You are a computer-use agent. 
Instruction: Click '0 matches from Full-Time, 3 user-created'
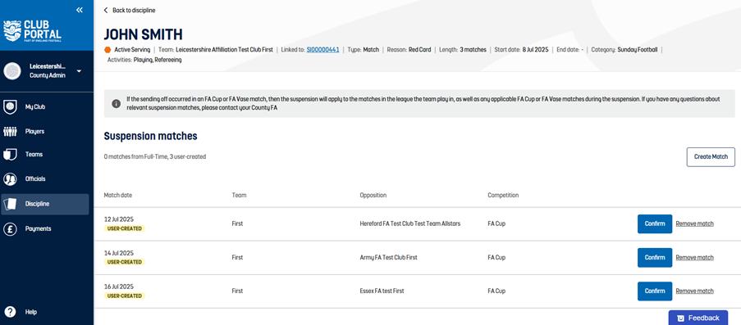(x=155, y=156)
